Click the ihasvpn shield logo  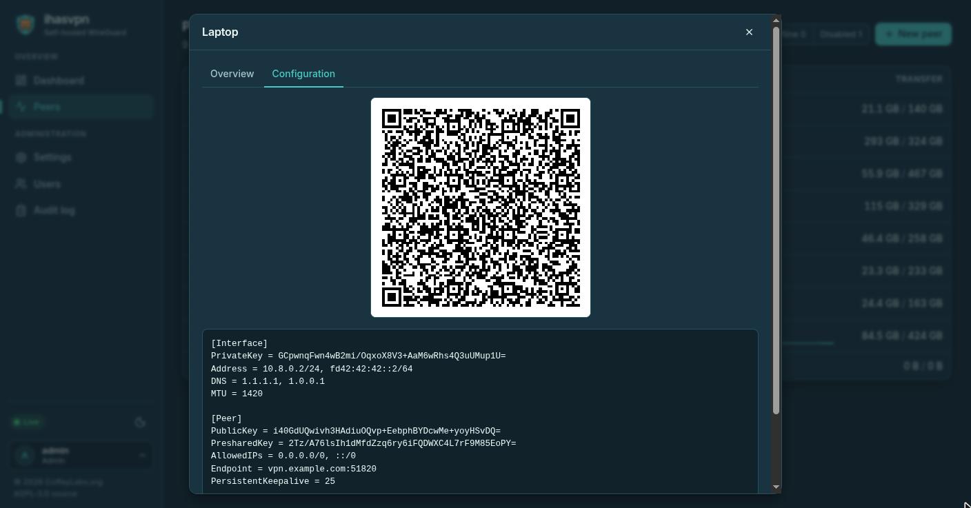tap(26, 25)
